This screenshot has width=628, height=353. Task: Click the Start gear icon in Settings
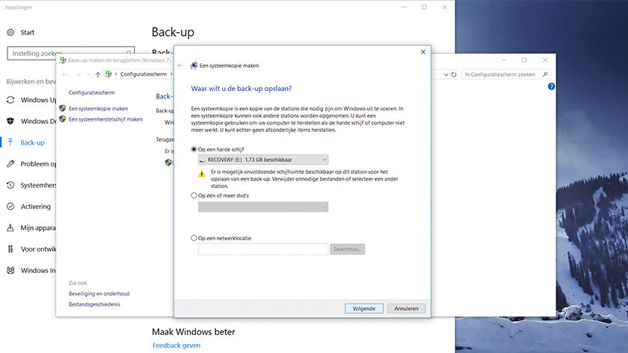coord(10,33)
